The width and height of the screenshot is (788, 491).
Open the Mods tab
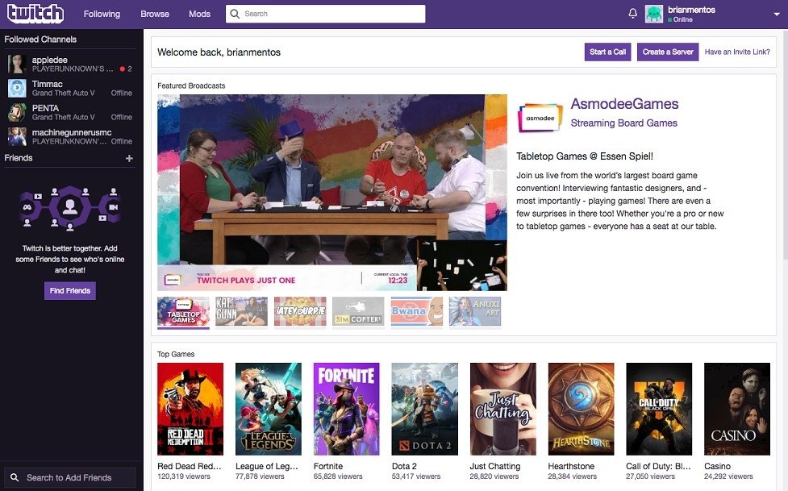click(x=199, y=14)
